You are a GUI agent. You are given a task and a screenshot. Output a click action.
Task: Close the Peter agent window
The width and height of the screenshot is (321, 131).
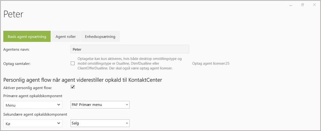point(314,5)
